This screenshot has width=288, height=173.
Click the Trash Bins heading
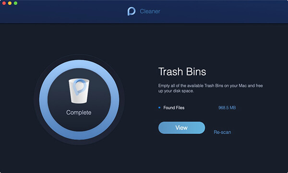point(182,72)
